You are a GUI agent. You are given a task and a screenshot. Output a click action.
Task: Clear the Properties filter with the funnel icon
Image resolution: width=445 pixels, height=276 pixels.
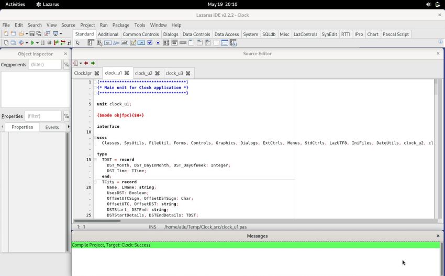[x=66, y=116]
